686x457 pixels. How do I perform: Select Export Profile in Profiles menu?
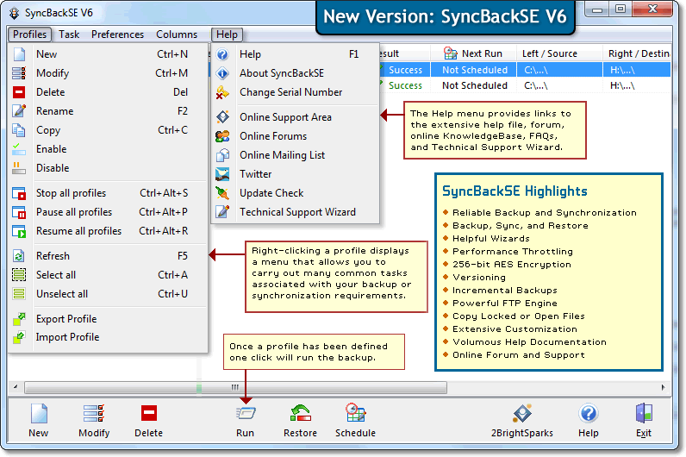pos(66,319)
